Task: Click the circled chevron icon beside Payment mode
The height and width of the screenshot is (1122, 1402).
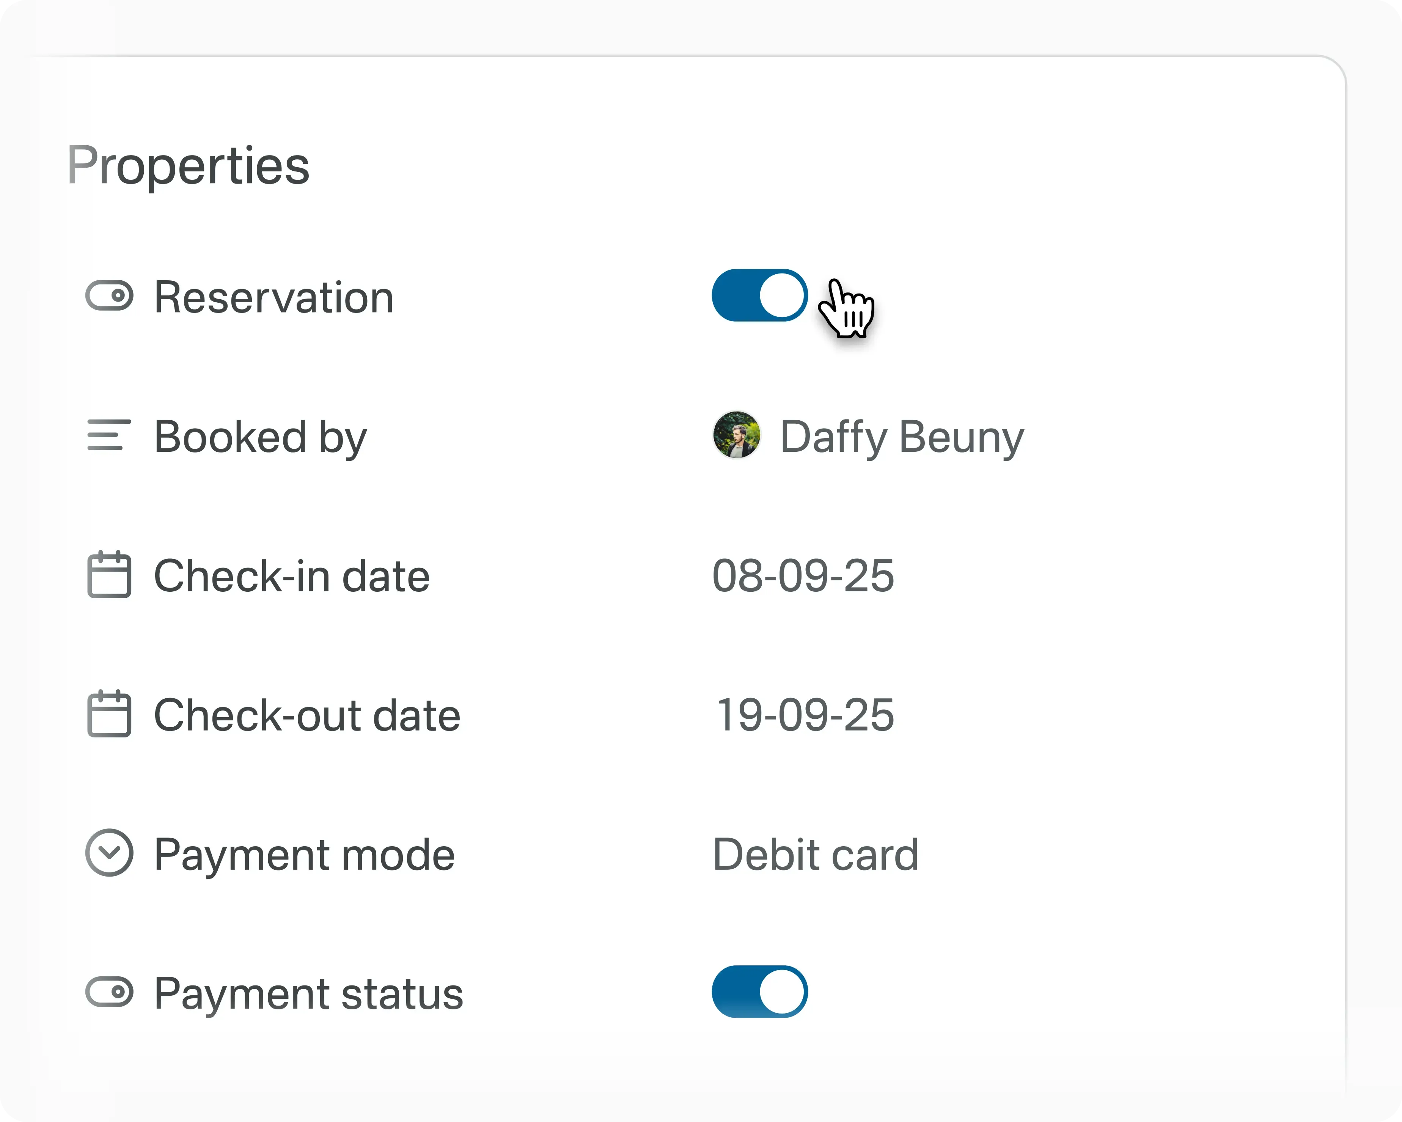Action: pyautogui.click(x=109, y=853)
